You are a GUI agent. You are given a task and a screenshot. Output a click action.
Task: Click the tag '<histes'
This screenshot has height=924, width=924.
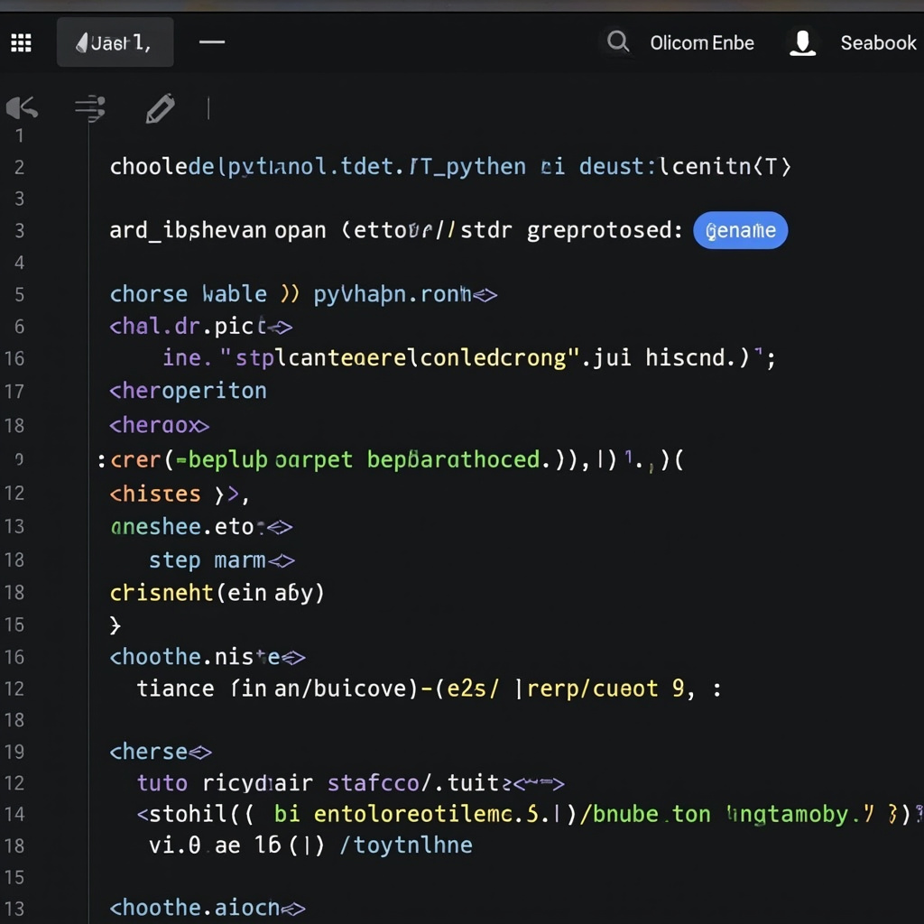tap(155, 494)
